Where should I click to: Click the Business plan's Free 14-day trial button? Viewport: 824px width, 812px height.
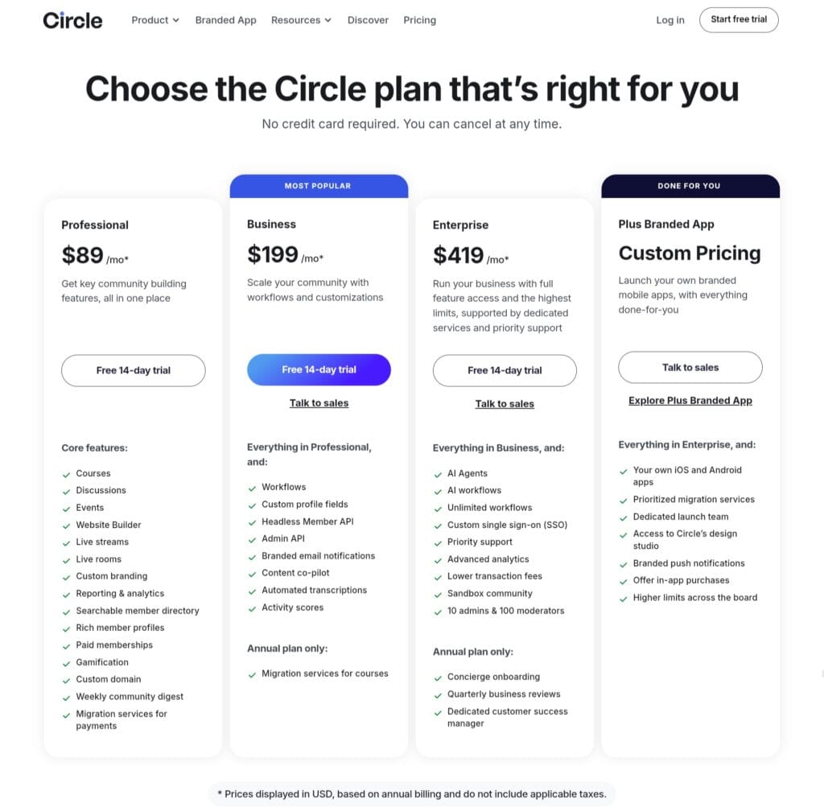319,369
